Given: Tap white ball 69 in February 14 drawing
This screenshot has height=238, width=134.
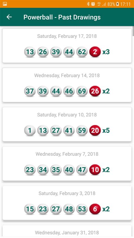Looking at the screenshot, I should tap(82, 91).
